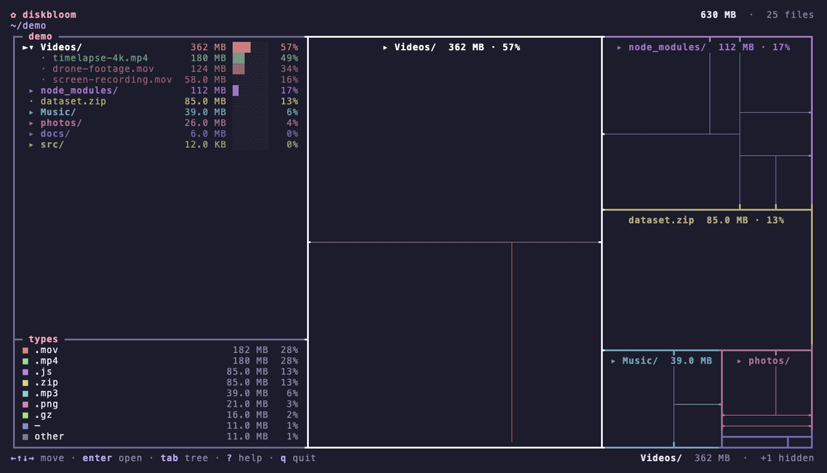Open the Videos/ treemap header label
Screen dimensions: 827x473
(x=452, y=47)
